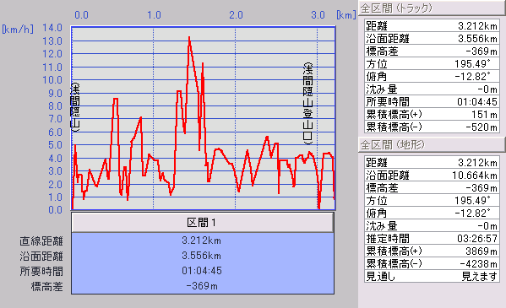Select the 沿面距離 10.664km terrain row

click(432, 176)
